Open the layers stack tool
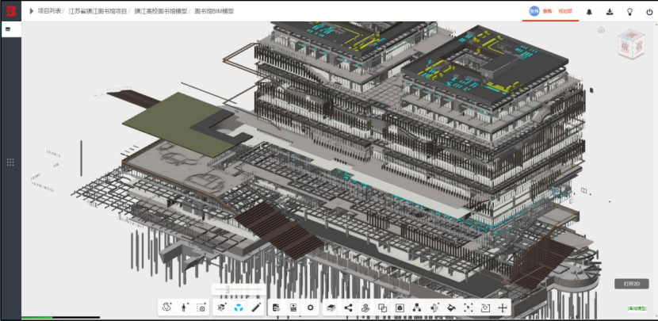Image resolution: width=658 pixels, height=321 pixels. pyautogui.click(x=331, y=308)
